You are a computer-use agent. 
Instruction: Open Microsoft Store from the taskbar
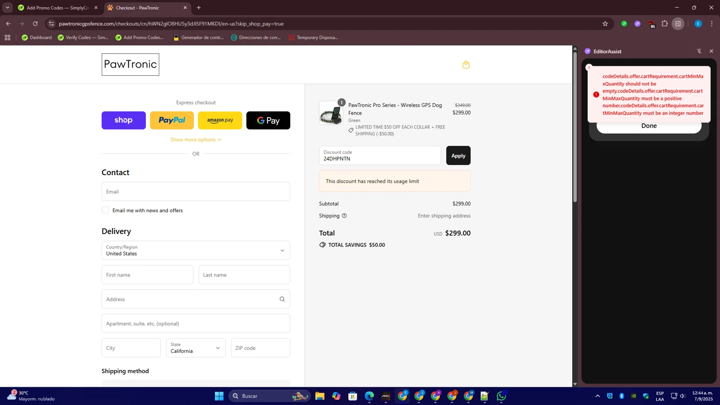(x=353, y=396)
